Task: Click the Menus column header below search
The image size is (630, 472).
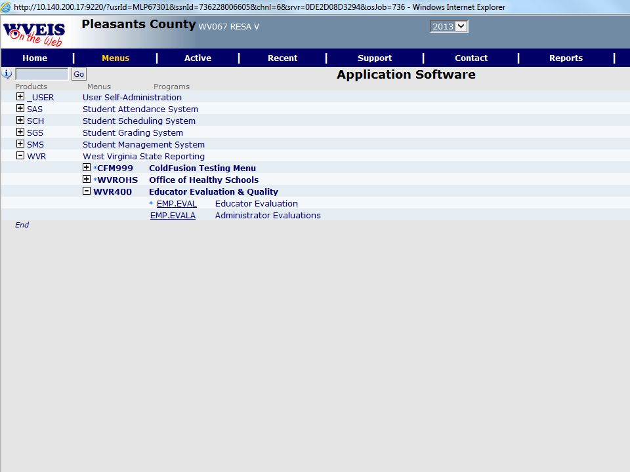Action: (99, 87)
